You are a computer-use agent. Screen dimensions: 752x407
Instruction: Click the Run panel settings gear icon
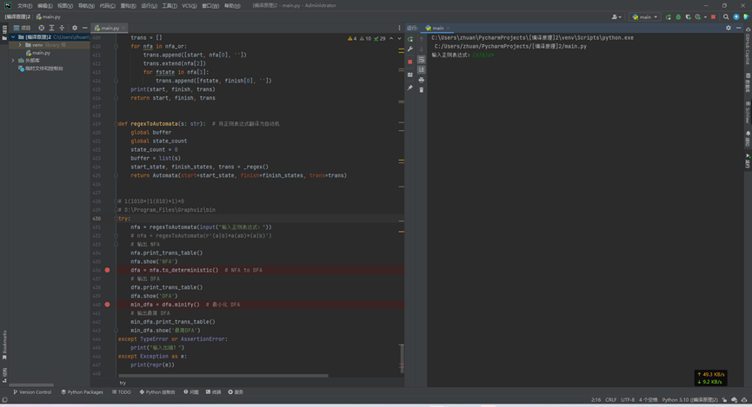coord(729,28)
